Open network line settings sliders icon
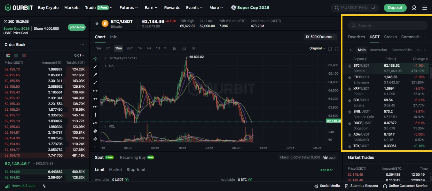Image resolution: width=432 pixels, height=191 pixels. pyautogui.click(x=44, y=186)
